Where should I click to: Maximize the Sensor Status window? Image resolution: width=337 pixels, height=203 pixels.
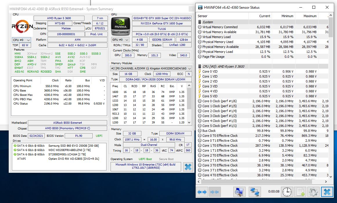(x=314, y=7)
